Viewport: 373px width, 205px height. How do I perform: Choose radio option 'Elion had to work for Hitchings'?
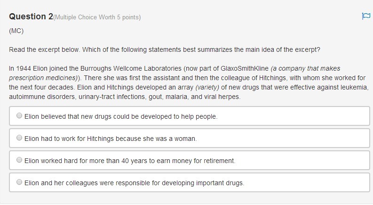19,138
